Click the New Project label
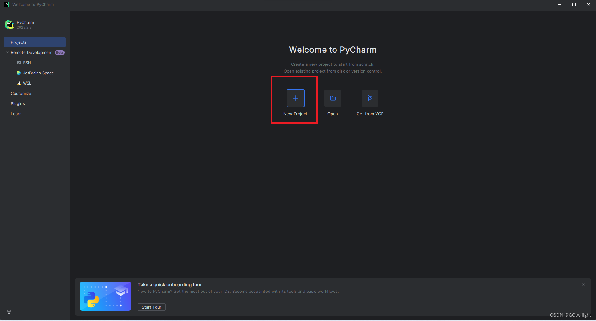This screenshot has width=596, height=321. [x=295, y=114]
